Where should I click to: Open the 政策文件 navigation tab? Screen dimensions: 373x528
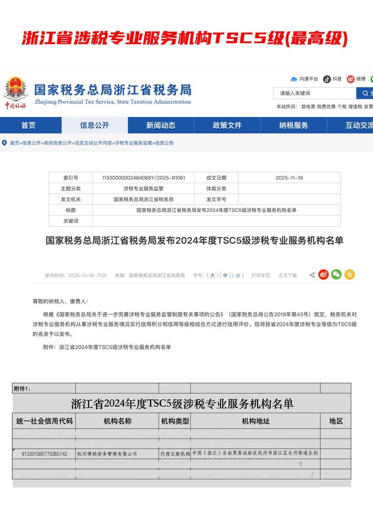coord(227,125)
